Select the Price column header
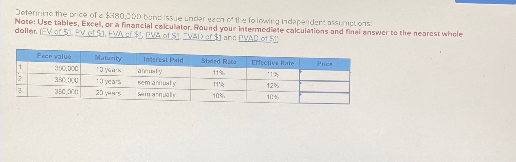Image resolution: width=516 pixels, height=162 pixels. tap(325, 64)
